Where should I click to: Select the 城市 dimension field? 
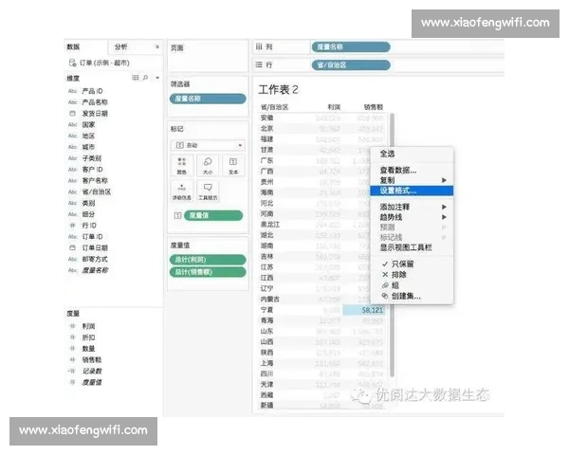point(88,147)
